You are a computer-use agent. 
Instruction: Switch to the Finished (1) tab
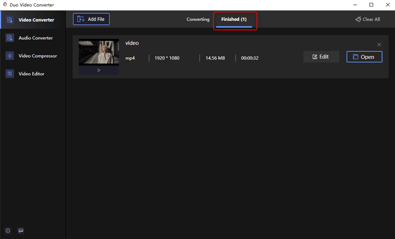click(234, 19)
